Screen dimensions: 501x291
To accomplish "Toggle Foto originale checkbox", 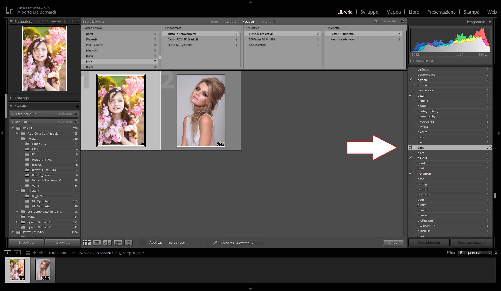I will (412, 61).
